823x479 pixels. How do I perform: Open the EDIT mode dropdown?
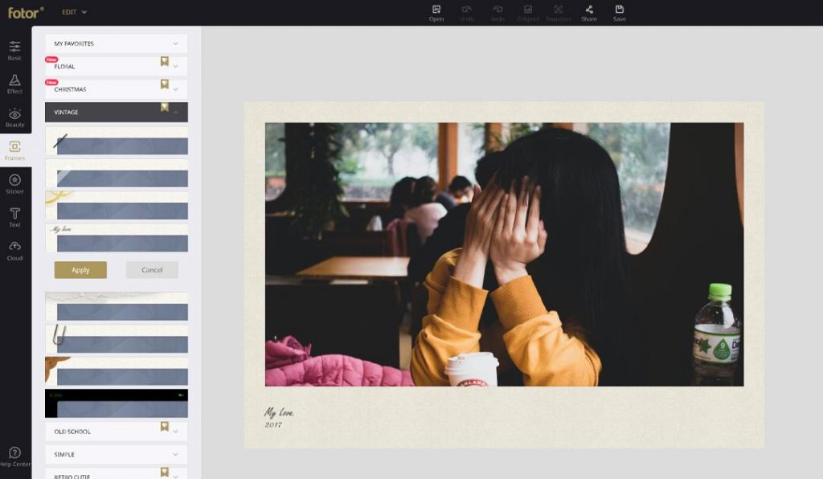click(74, 12)
